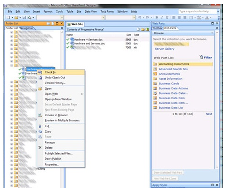This screenshot has width=227, height=191.
Task: Click the Server Gallery link
Action: pyautogui.click(x=164, y=49)
